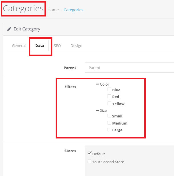Click the Categories page heading
174x176 pixels.
(23, 9)
